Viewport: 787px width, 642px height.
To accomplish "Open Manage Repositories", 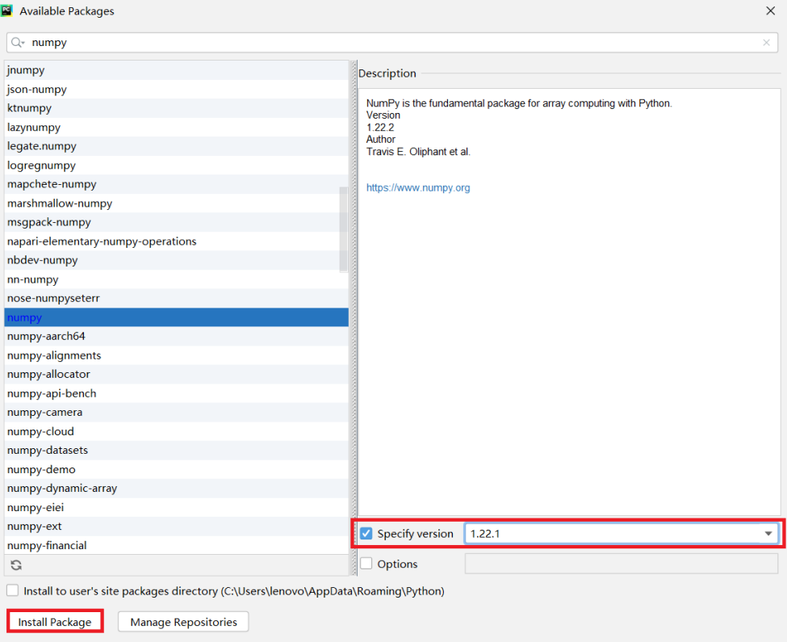I will click(x=184, y=622).
